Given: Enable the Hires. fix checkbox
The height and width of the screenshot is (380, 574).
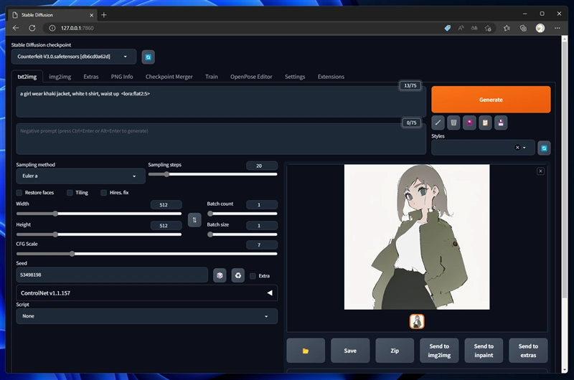Looking at the screenshot, I should pos(104,193).
